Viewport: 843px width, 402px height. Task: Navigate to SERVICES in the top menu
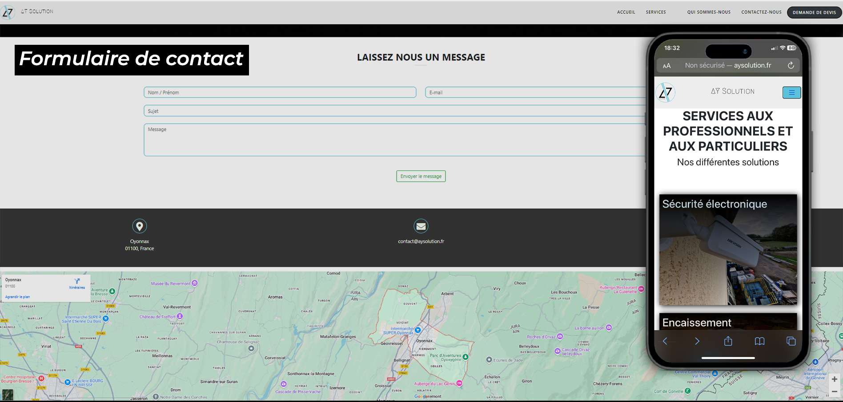tap(656, 12)
